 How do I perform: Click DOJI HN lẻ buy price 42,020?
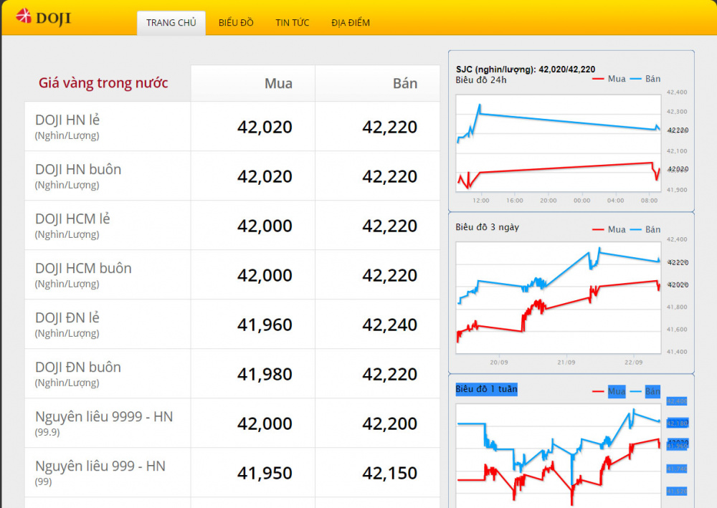265,127
